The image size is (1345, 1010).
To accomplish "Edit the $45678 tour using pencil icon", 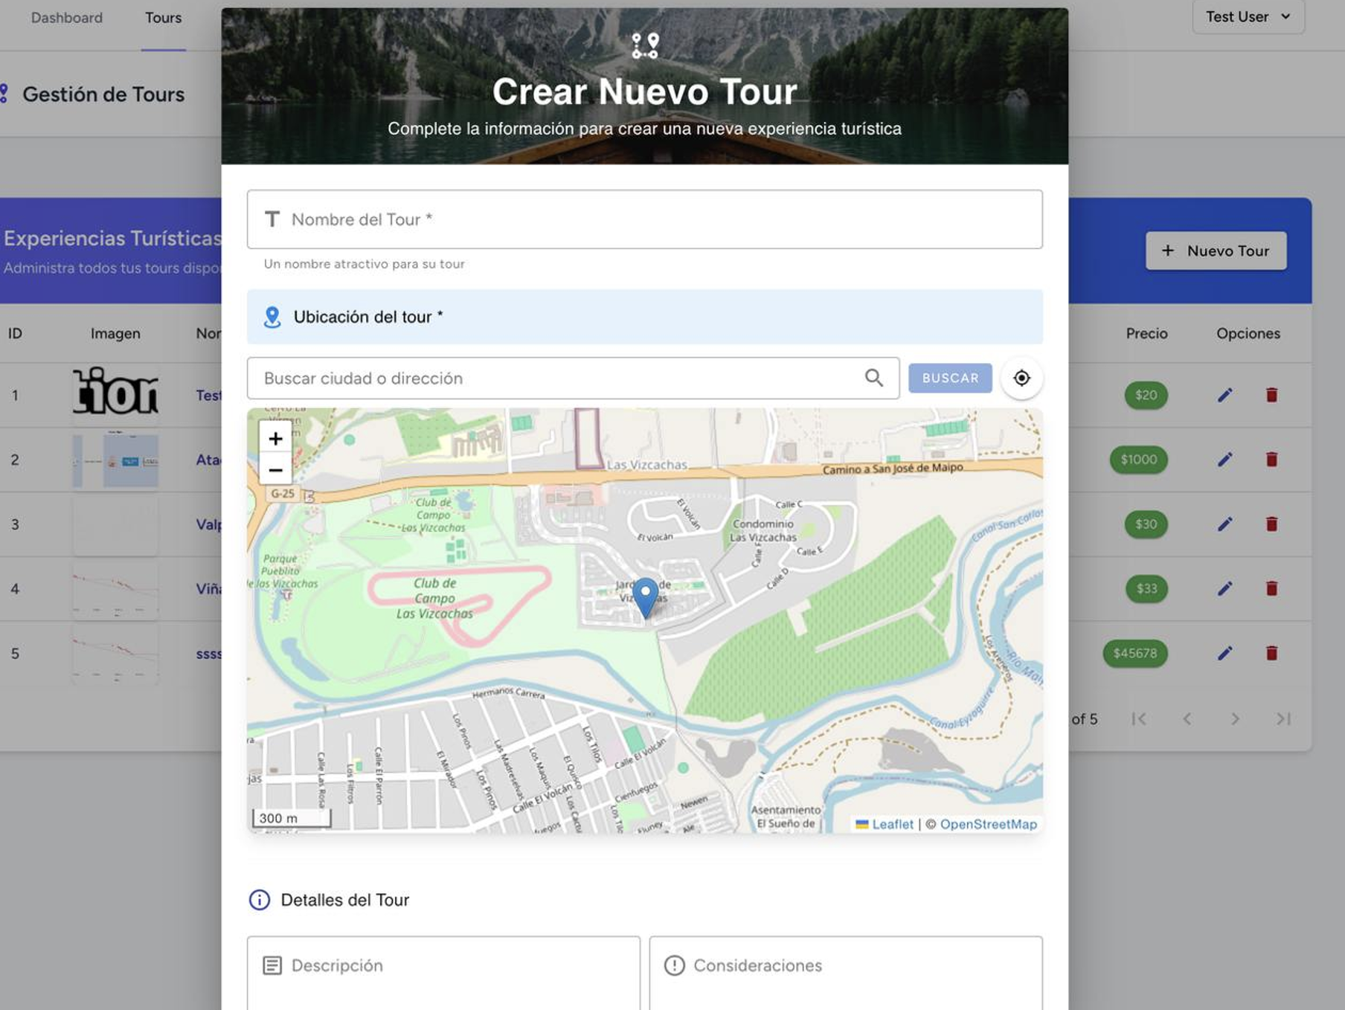I will pyautogui.click(x=1224, y=653).
